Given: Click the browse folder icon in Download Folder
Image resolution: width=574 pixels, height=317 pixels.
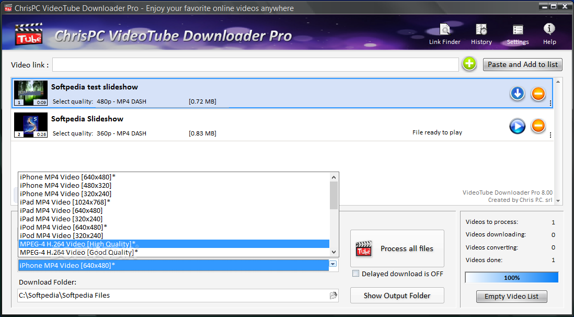Looking at the screenshot, I should click(x=333, y=296).
